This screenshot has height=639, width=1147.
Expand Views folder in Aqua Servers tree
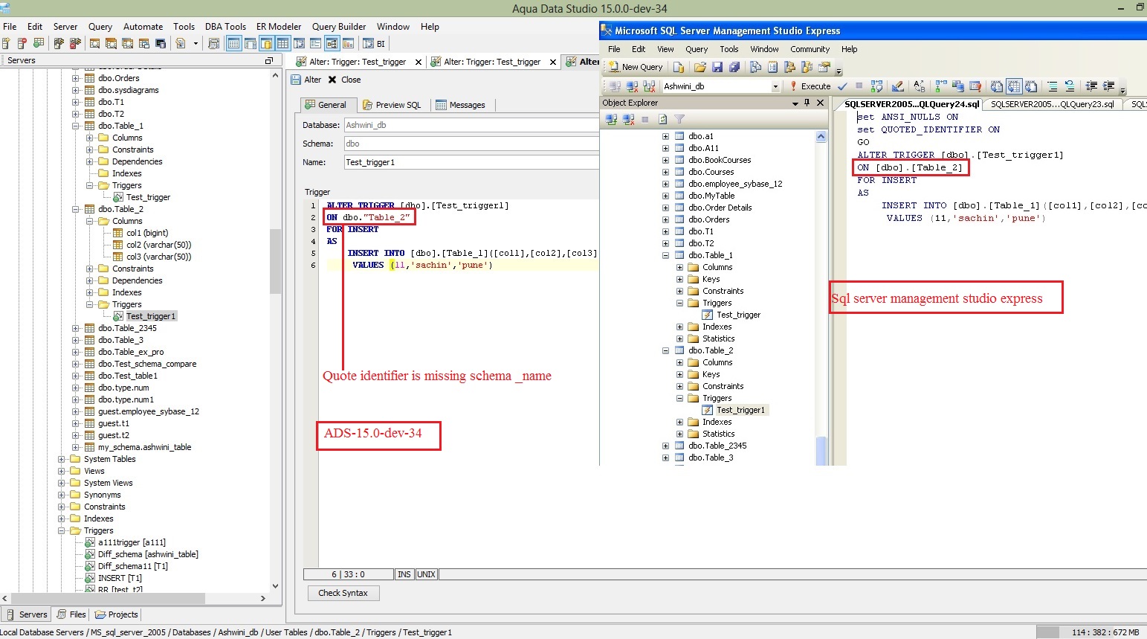tap(61, 471)
